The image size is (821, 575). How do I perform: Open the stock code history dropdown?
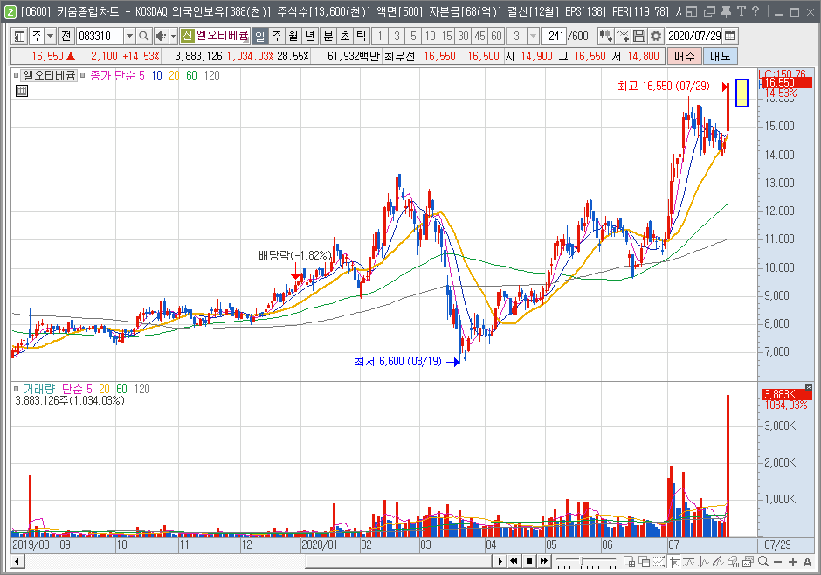129,36
